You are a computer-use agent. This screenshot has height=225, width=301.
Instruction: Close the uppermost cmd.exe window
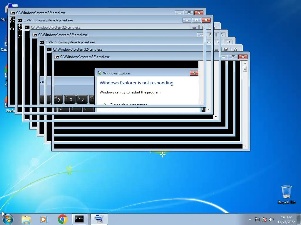pos(199,13)
